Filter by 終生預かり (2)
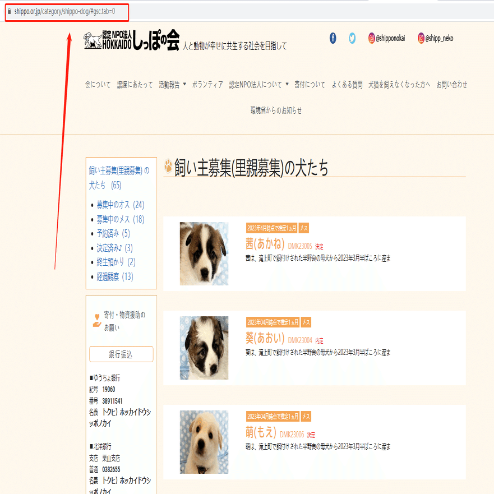The width and height of the screenshot is (494, 494). 116,262
